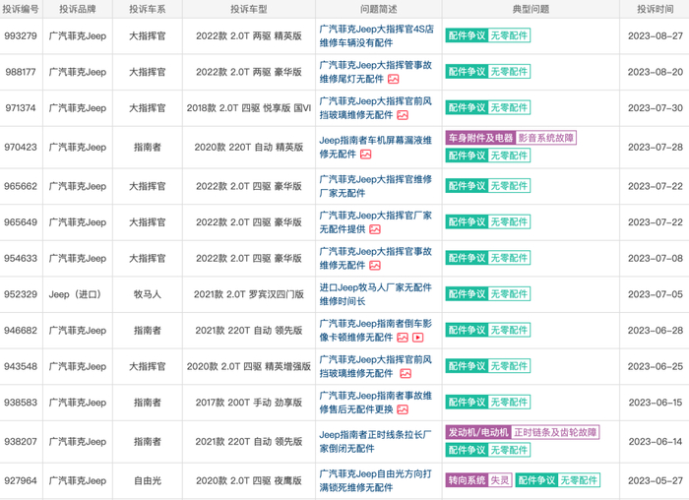Viewport: 689px width, 500px height.
Task: Click the 投诉编号 column header
Action: coord(21,9)
